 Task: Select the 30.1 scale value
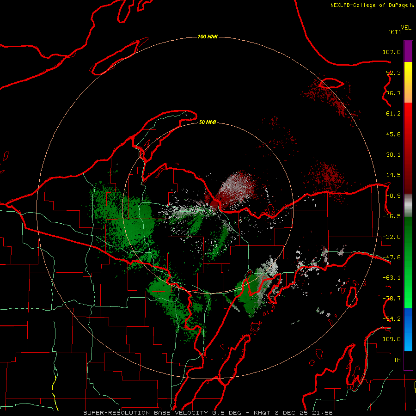click(393, 155)
